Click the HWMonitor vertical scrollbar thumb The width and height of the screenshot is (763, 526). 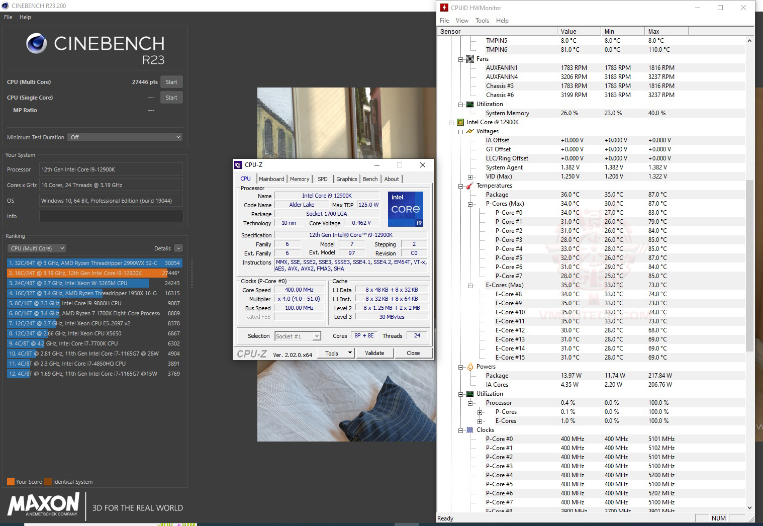click(x=749, y=266)
